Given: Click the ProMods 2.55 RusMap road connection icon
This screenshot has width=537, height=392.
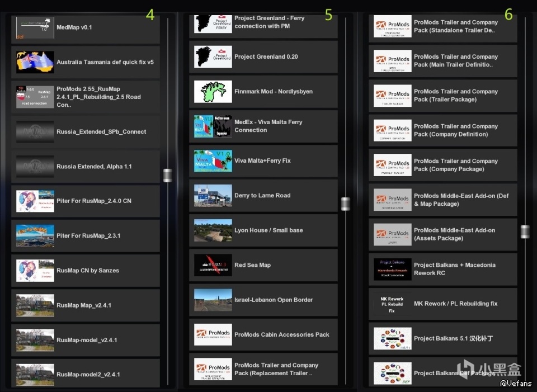Looking at the screenshot, I should [x=35, y=97].
